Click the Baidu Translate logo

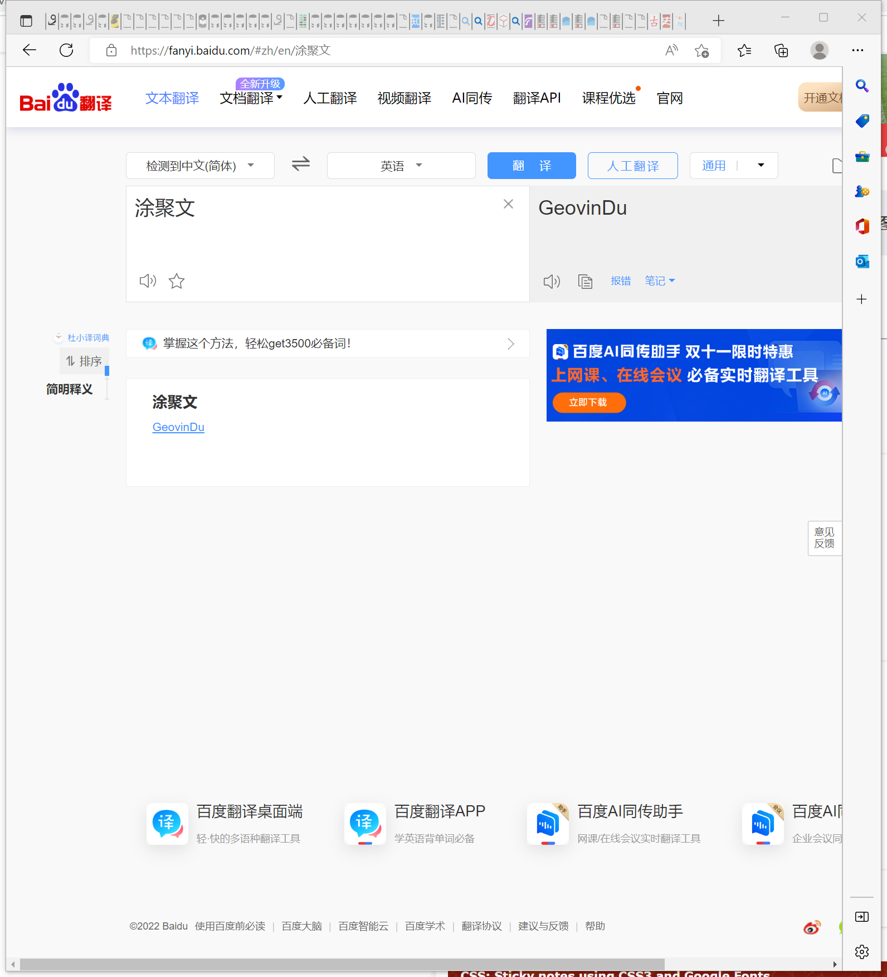coord(66,98)
